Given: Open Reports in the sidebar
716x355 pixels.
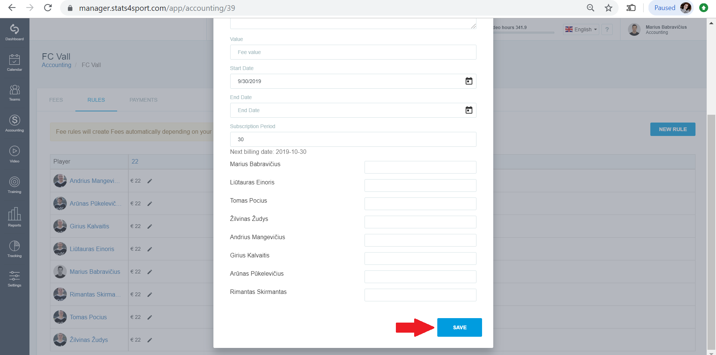Looking at the screenshot, I should click(x=15, y=217).
